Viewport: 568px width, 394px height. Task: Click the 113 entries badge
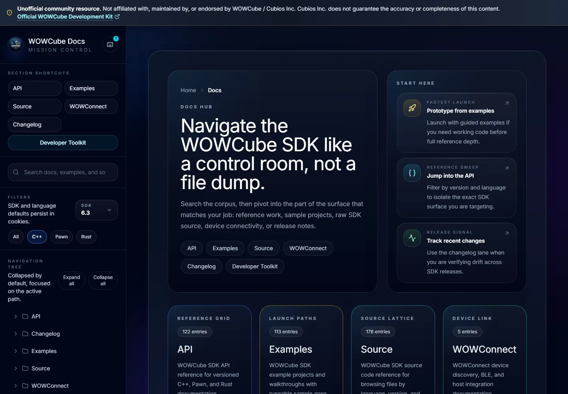(x=286, y=332)
